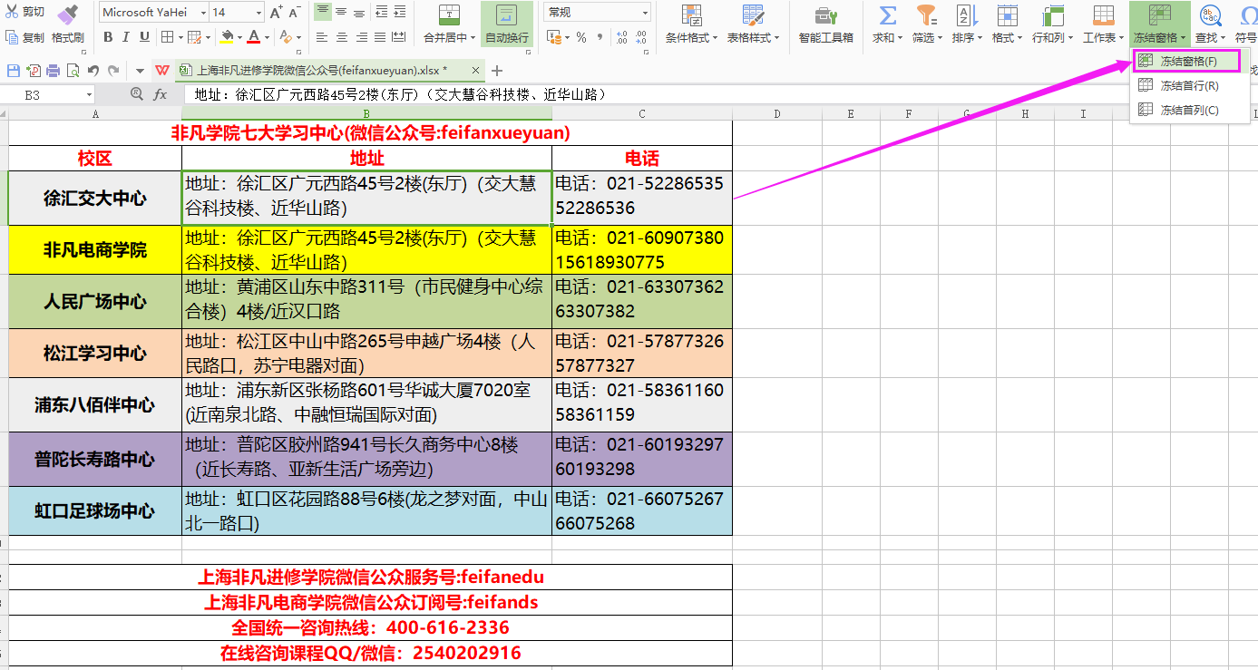Click the Filter (筛选) funnel icon
Viewport: 1258px width, 670px height.
click(x=925, y=15)
